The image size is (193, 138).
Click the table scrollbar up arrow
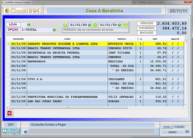185,40
